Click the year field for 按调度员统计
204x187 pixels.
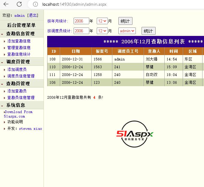[81, 31]
